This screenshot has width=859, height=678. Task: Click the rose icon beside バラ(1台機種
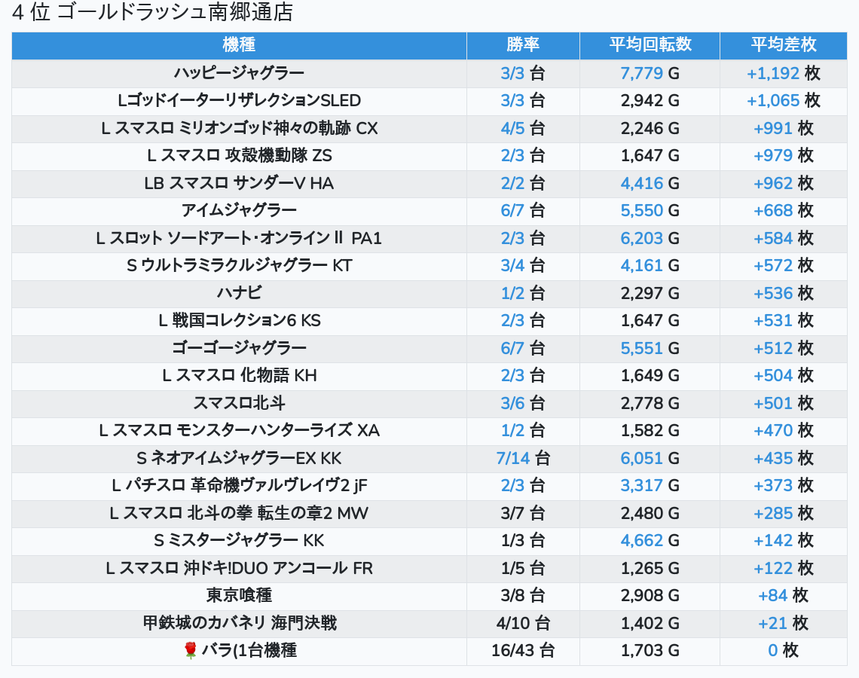click(x=190, y=650)
